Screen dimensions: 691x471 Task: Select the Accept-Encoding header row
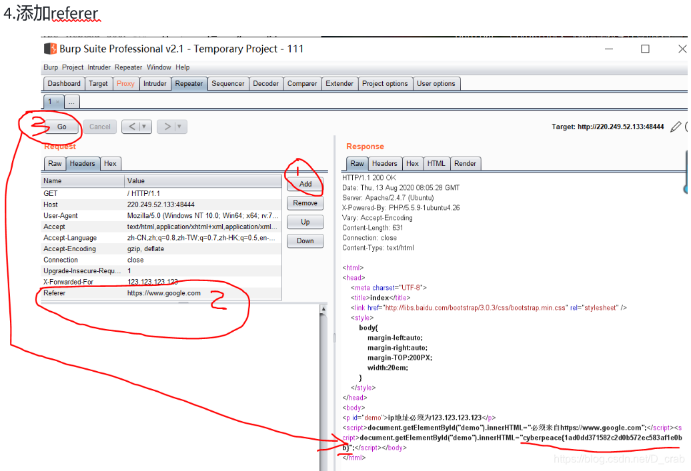click(161, 248)
